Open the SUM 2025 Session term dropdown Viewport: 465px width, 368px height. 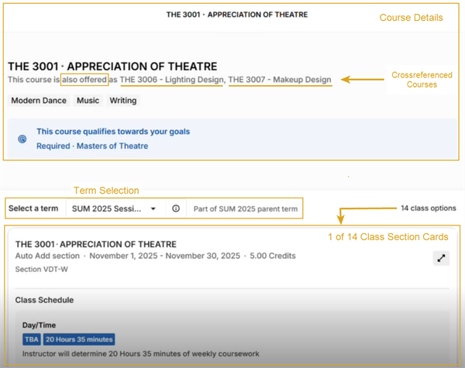(113, 208)
